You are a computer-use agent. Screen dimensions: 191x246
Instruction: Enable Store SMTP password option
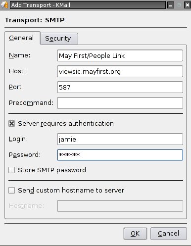11,170
